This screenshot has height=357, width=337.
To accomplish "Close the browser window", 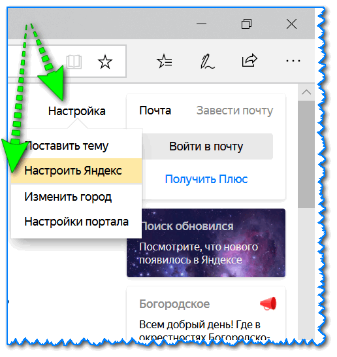I will tap(291, 24).
